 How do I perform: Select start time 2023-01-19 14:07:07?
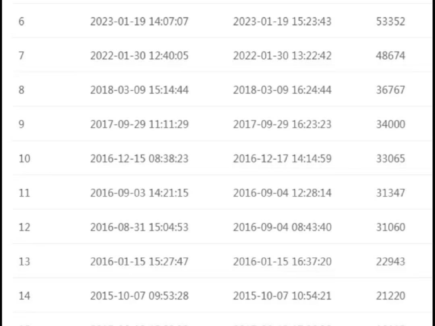pyautogui.click(x=139, y=21)
